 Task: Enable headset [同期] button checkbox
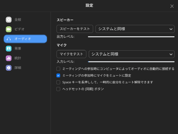click(x=58, y=89)
